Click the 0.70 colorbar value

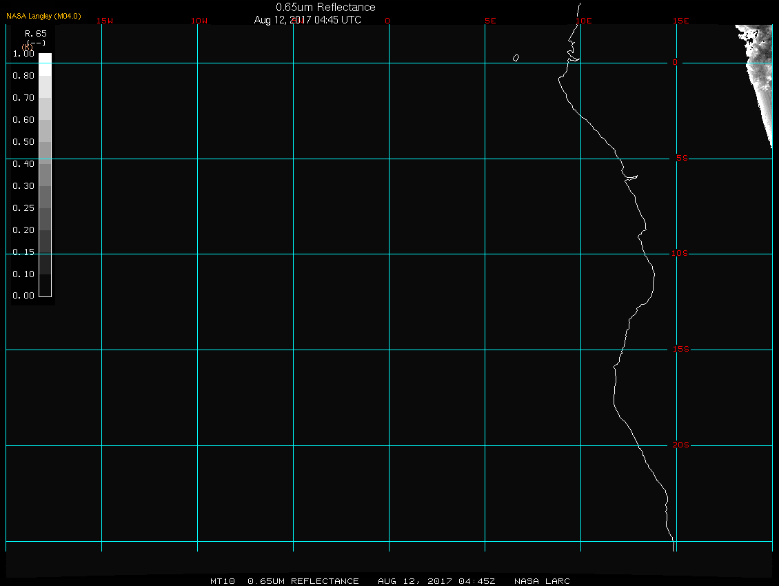coord(23,97)
